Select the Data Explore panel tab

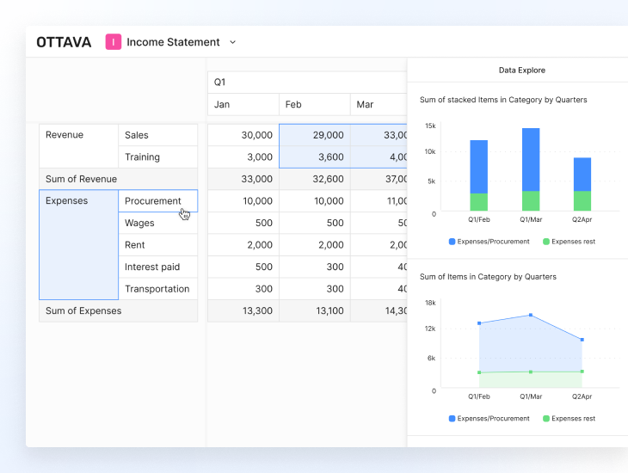[x=521, y=71]
